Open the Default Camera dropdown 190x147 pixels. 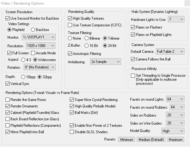[170, 52]
